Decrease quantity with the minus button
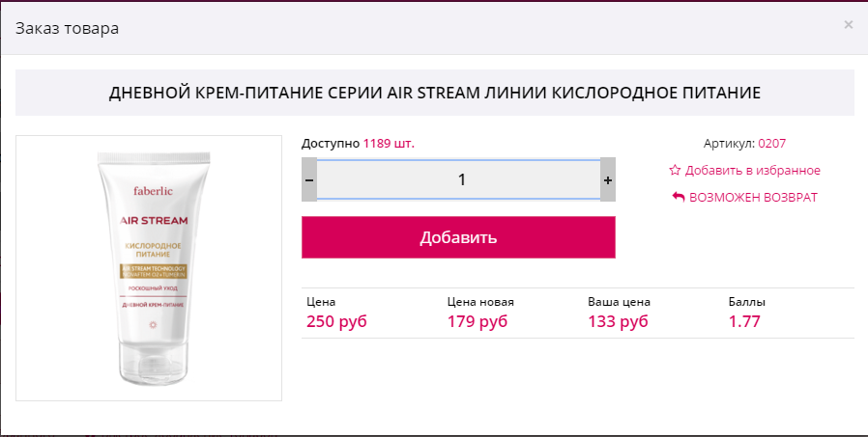This screenshot has height=437, width=868. pyautogui.click(x=309, y=179)
